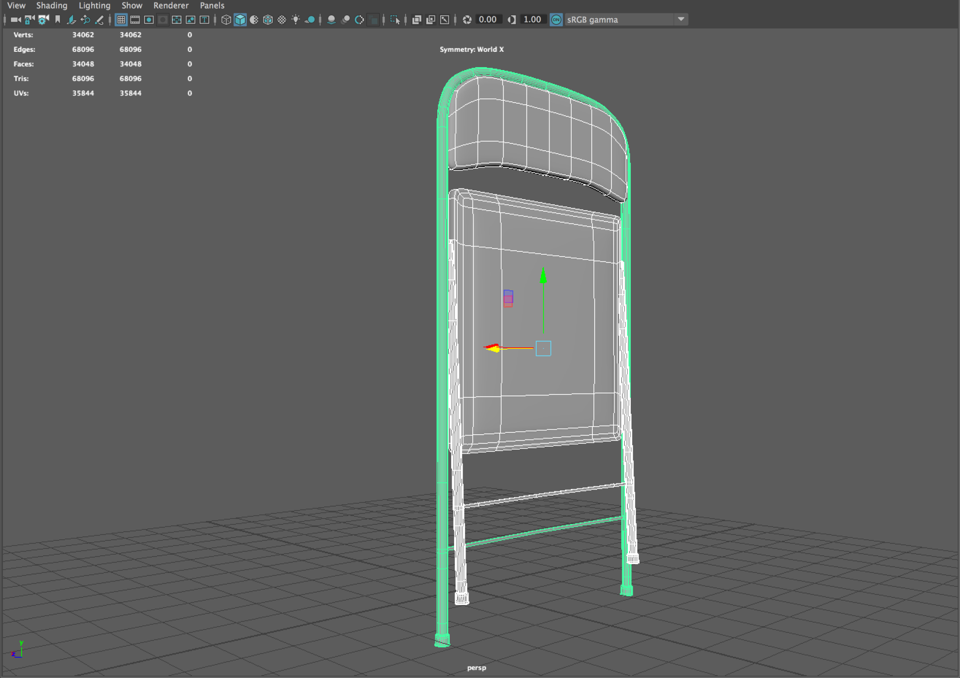Enable Screen Space Ambient Occlusion icon
This screenshot has height=678, width=960.
(331, 20)
